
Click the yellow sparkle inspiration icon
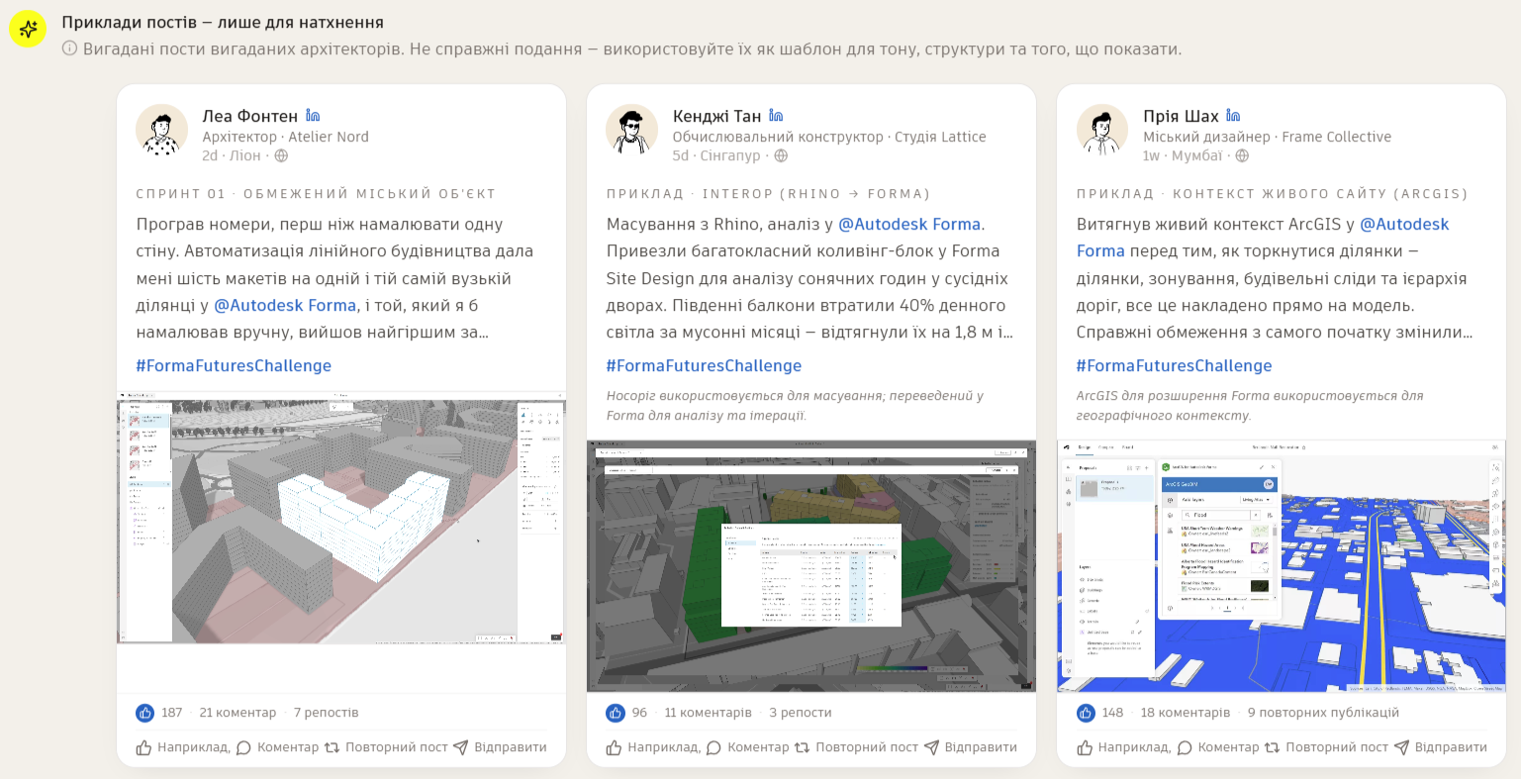pyautogui.click(x=29, y=30)
